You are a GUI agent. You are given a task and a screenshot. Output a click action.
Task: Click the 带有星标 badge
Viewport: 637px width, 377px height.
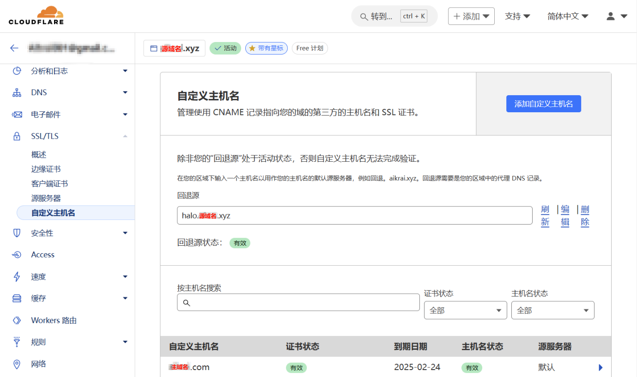[x=266, y=48]
